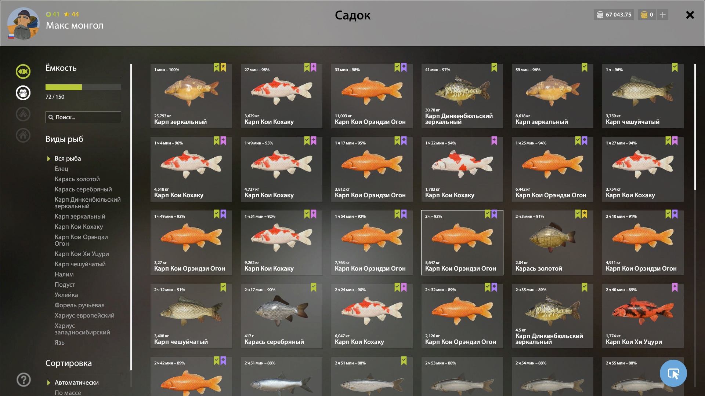This screenshot has height=396, width=705.
Task: Click the blue cursor mode button
Action: click(673, 373)
